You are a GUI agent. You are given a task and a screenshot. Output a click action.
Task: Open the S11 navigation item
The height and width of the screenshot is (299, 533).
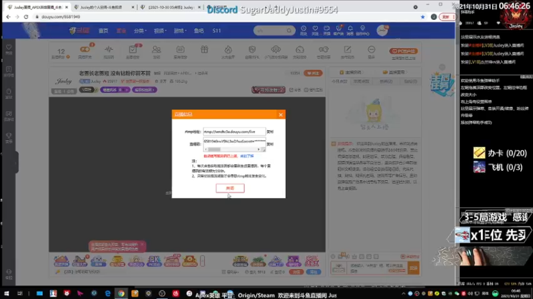217,31
